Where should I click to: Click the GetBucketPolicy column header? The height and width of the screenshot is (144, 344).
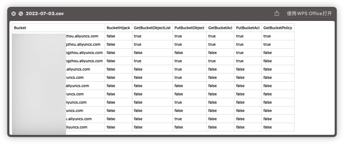(x=277, y=28)
